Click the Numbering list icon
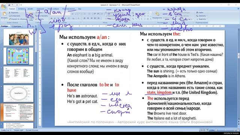240x135 pixels. point(90,14)
